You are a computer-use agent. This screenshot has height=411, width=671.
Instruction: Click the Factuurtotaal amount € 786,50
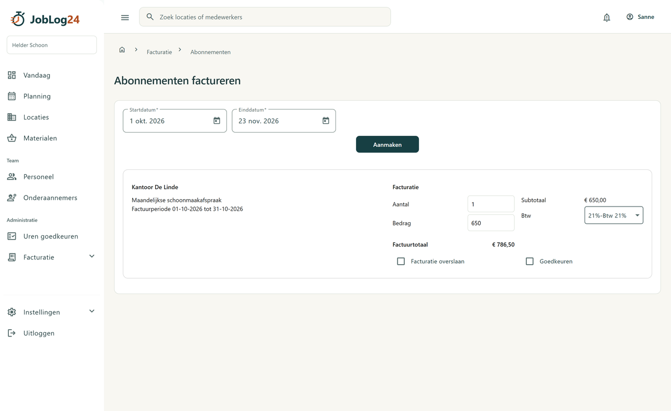click(x=503, y=244)
